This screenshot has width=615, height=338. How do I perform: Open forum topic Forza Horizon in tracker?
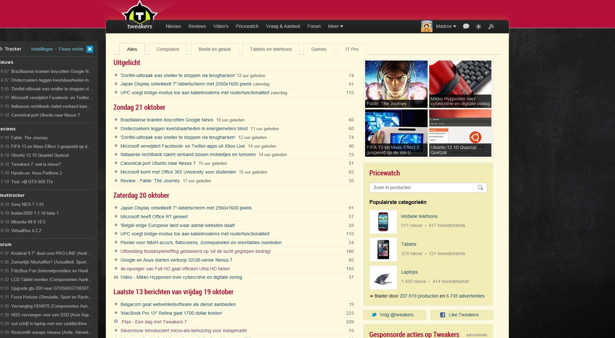pos(52,297)
